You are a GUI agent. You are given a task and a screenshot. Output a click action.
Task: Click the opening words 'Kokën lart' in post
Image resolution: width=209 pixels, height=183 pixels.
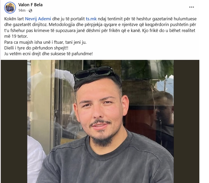click(x=14, y=19)
